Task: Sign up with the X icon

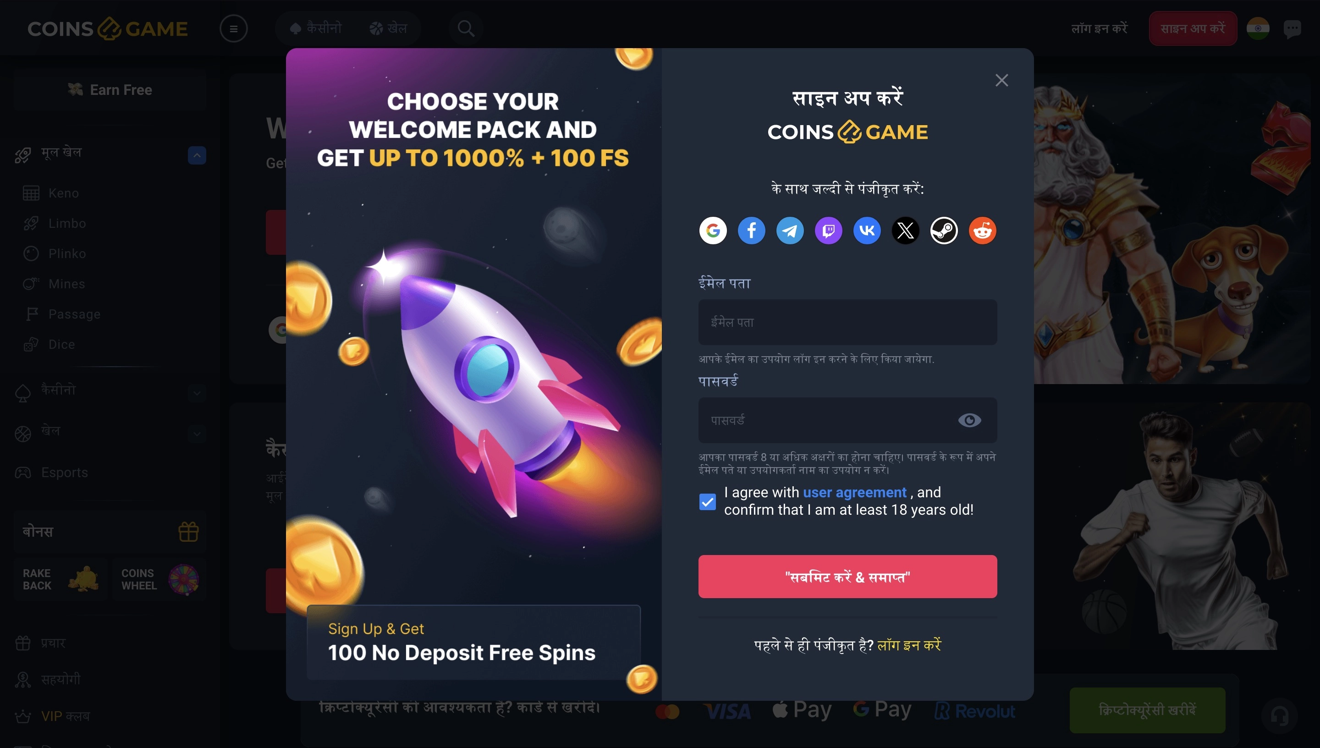Action: tap(906, 230)
